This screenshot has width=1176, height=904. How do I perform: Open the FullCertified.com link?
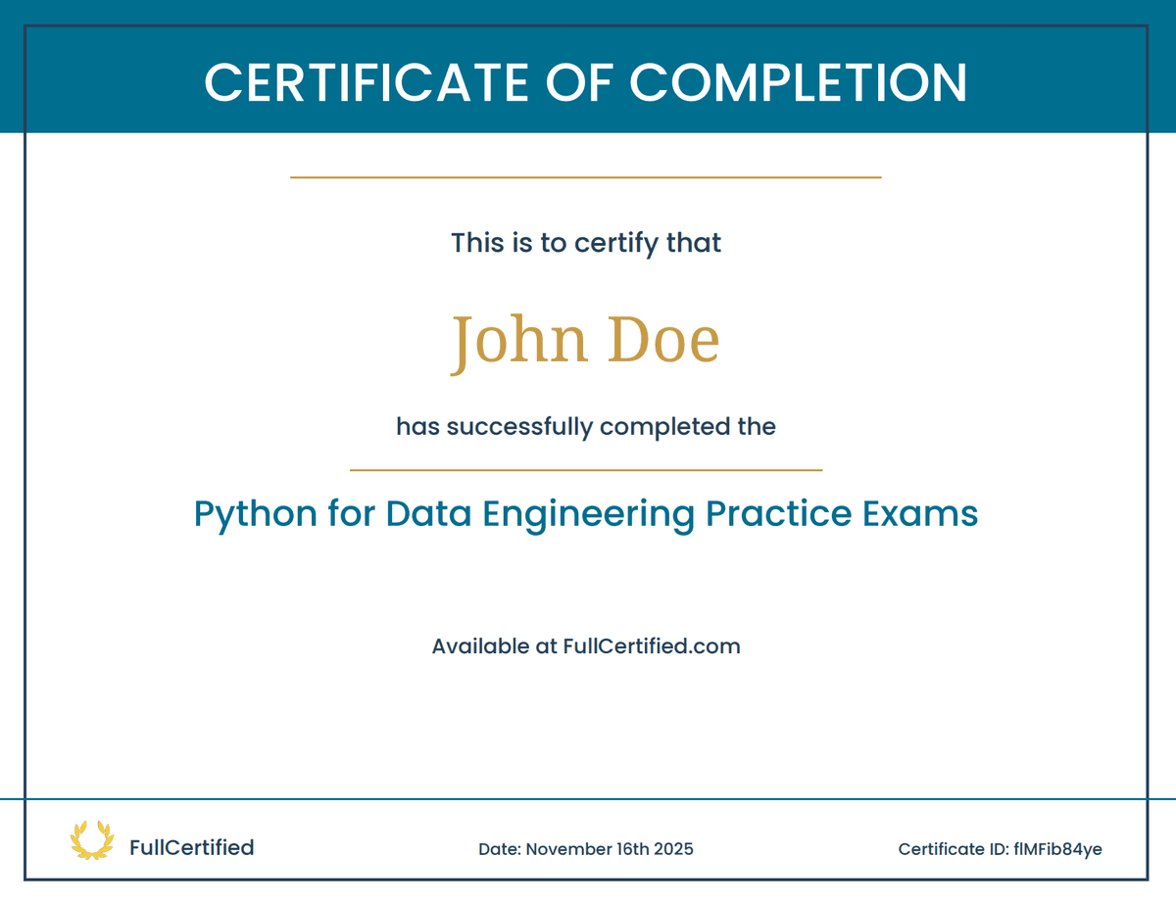click(x=652, y=646)
